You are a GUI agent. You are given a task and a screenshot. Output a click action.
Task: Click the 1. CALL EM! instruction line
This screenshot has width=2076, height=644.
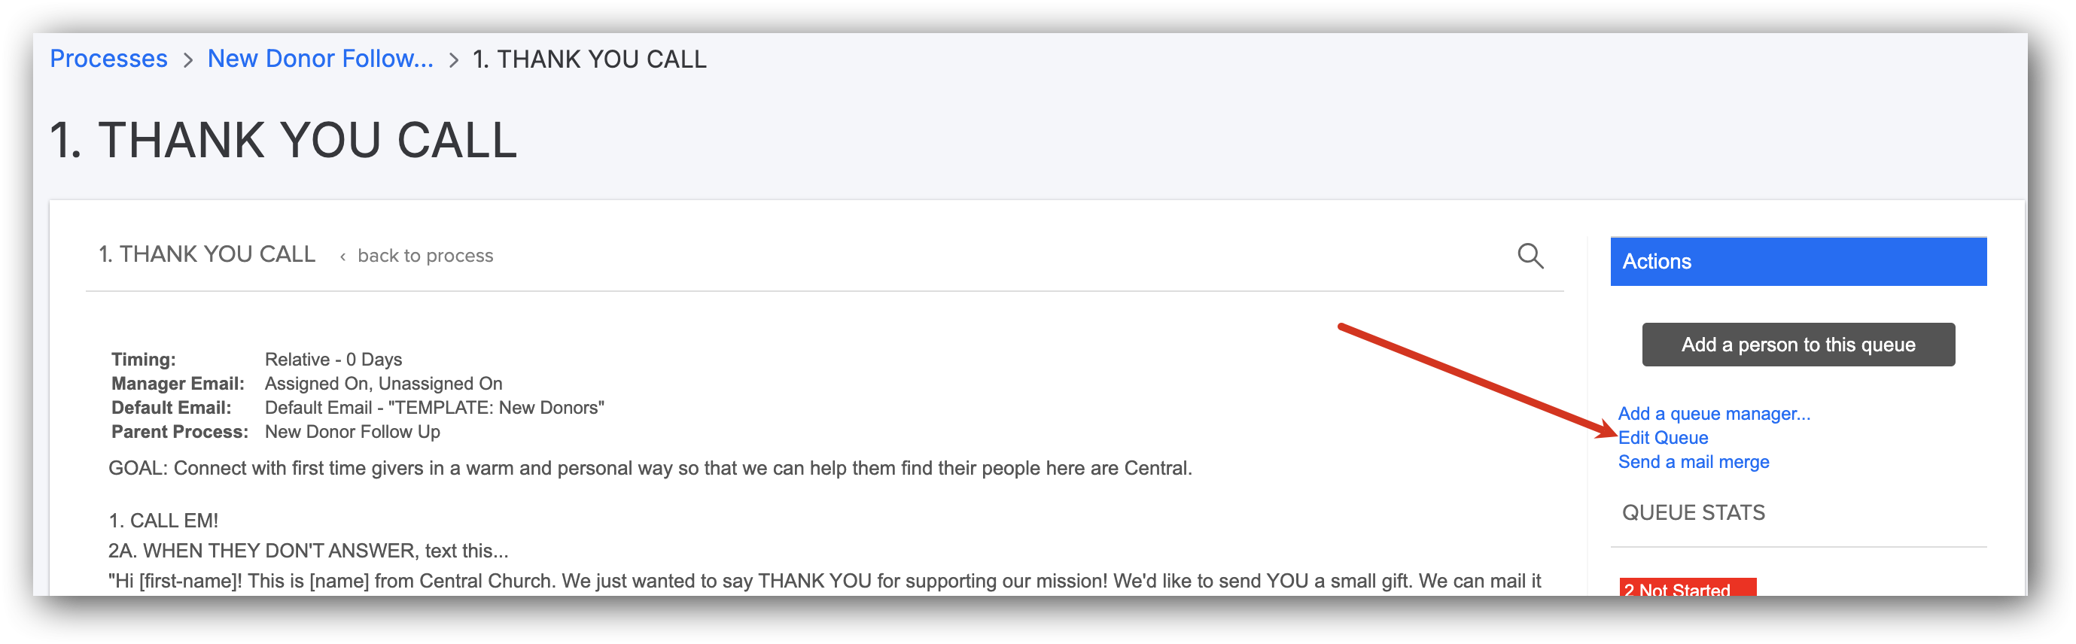[163, 521]
